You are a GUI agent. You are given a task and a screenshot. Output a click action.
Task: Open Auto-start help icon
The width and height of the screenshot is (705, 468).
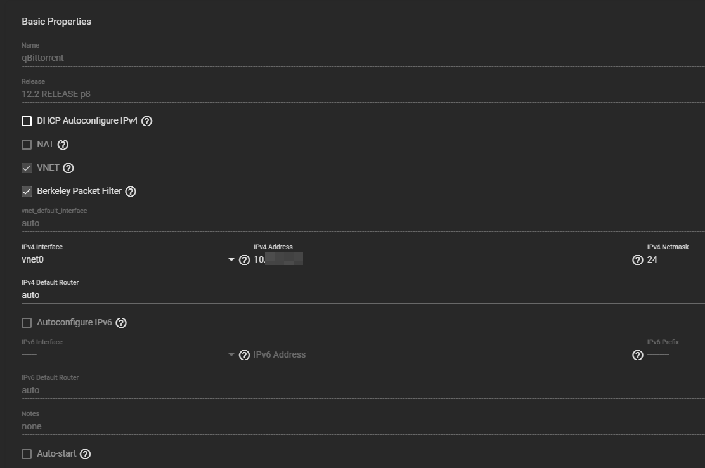[x=86, y=454]
